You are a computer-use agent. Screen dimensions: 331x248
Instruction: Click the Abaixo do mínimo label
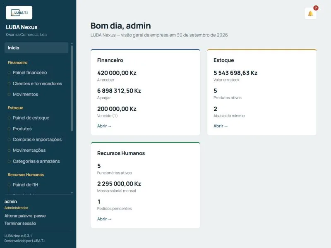pyautogui.click(x=229, y=116)
